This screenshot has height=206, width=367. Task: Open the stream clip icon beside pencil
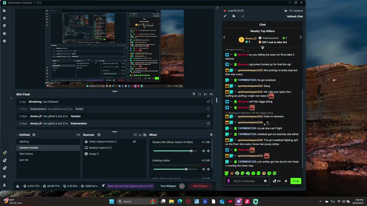click(x=234, y=16)
